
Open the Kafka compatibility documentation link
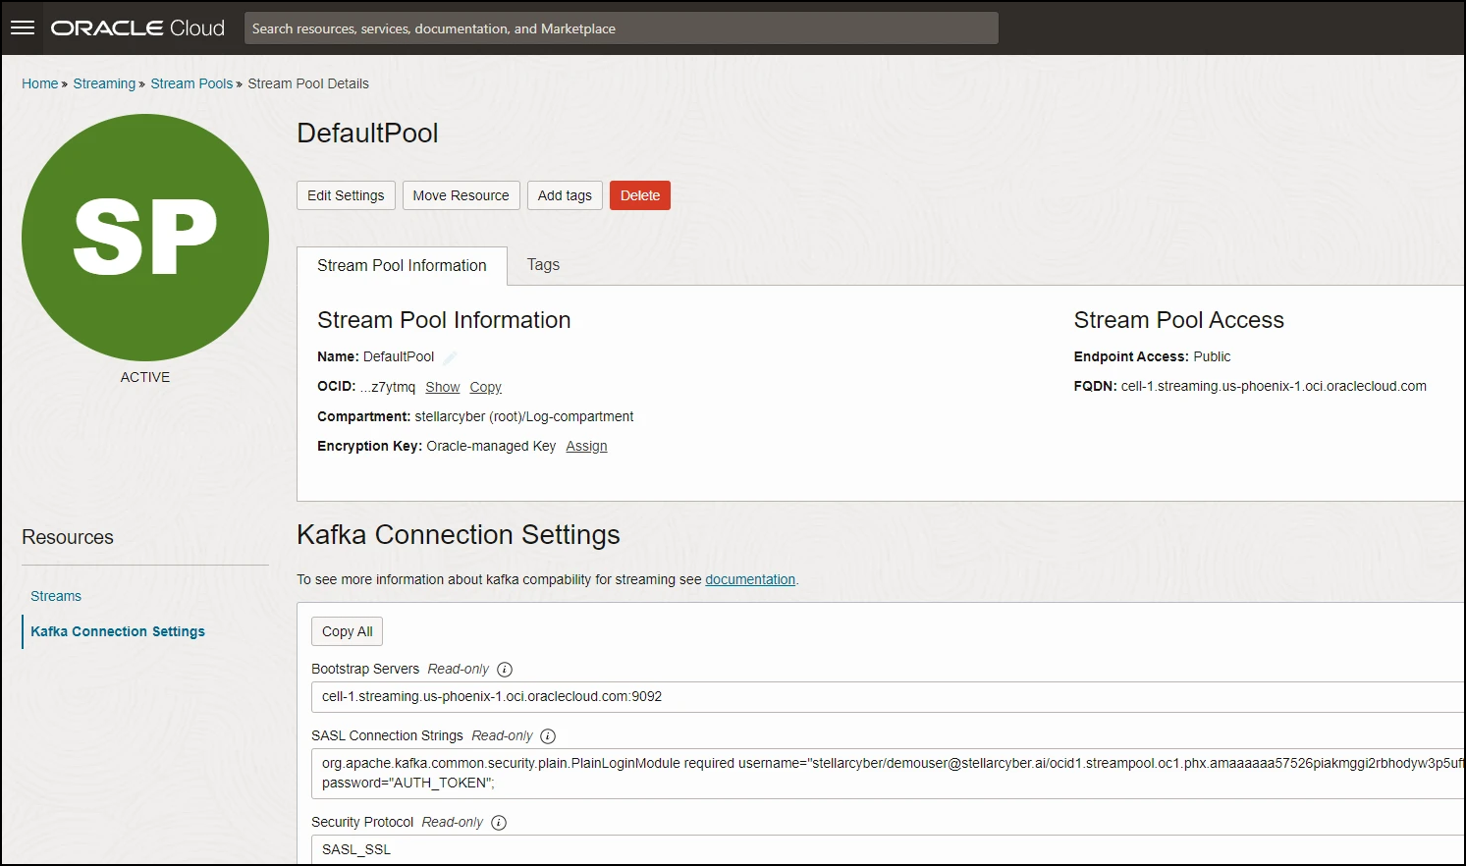click(x=750, y=579)
